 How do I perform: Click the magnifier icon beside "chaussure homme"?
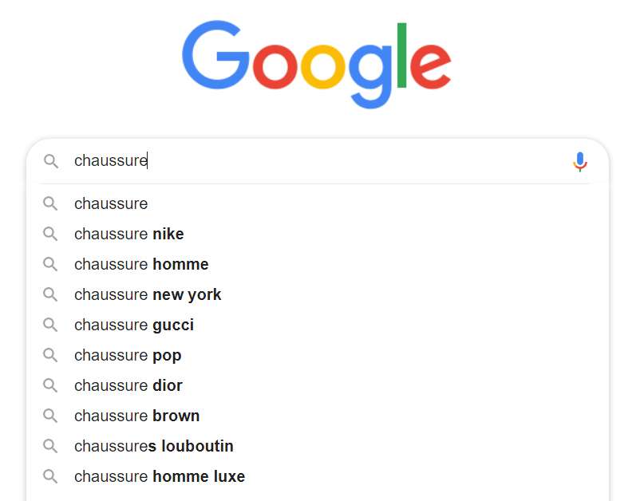click(51, 264)
